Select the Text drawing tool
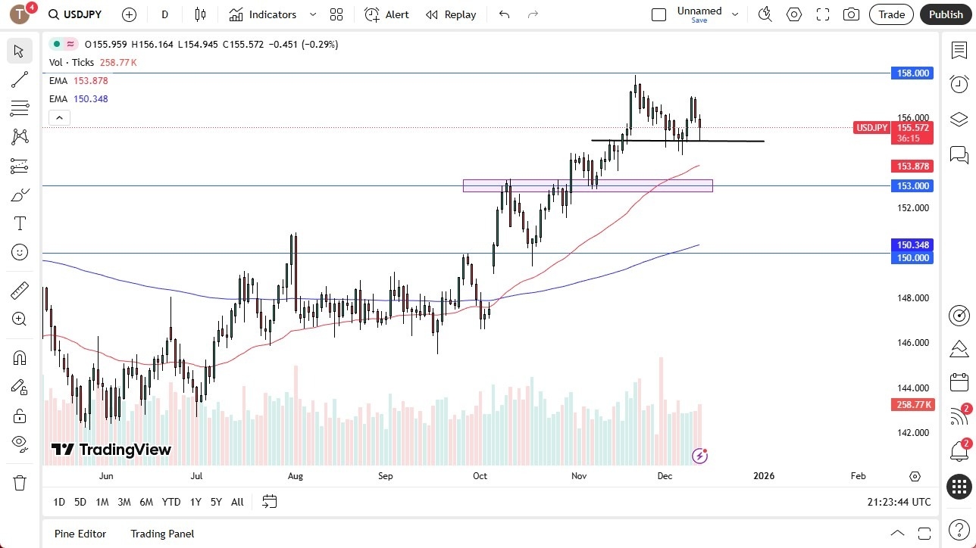The image size is (976, 548). coord(19,223)
